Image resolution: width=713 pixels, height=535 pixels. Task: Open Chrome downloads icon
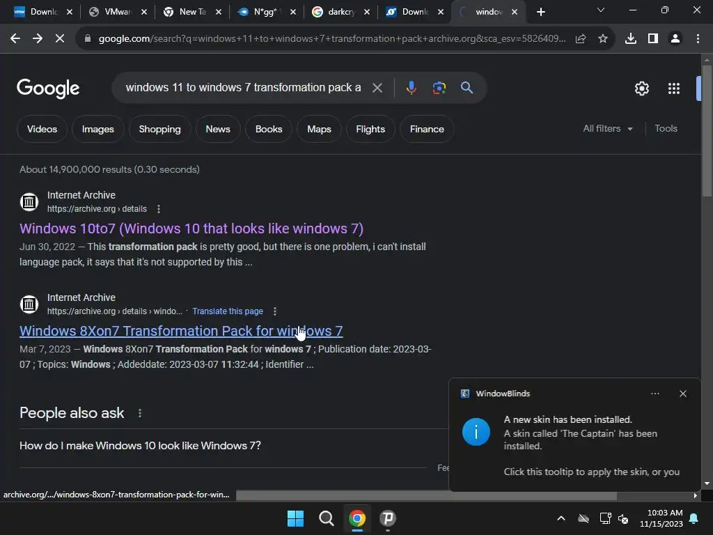(631, 39)
